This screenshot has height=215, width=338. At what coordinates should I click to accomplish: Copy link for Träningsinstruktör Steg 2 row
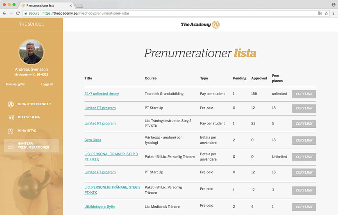304,124
